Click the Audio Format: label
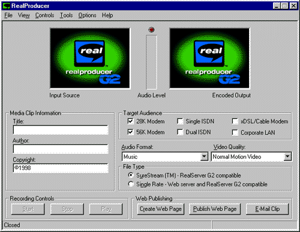 click(x=137, y=147)
